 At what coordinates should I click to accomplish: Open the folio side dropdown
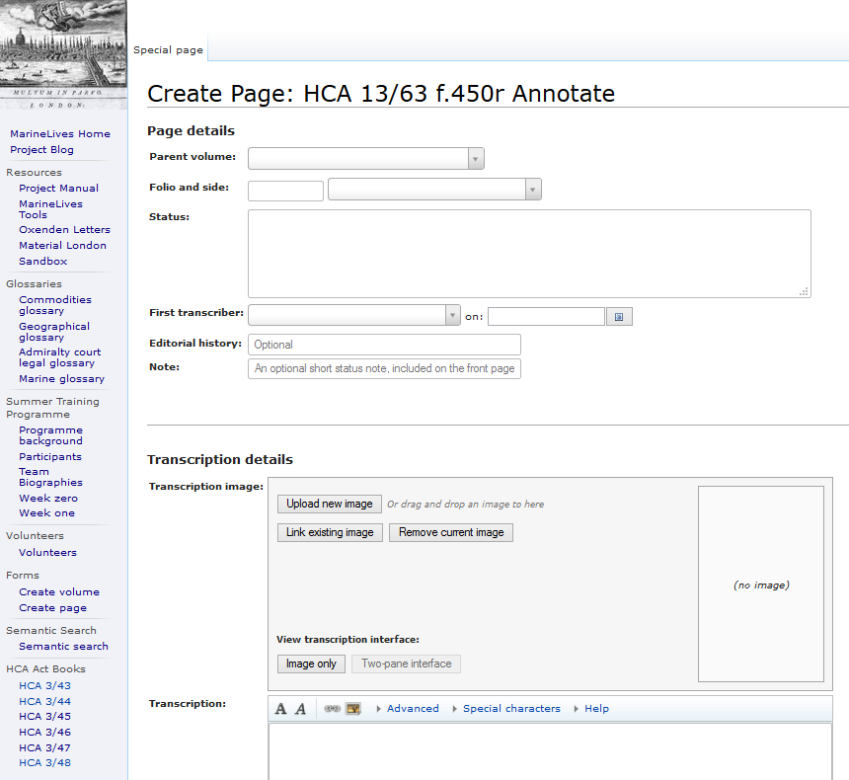click(434, 190)
